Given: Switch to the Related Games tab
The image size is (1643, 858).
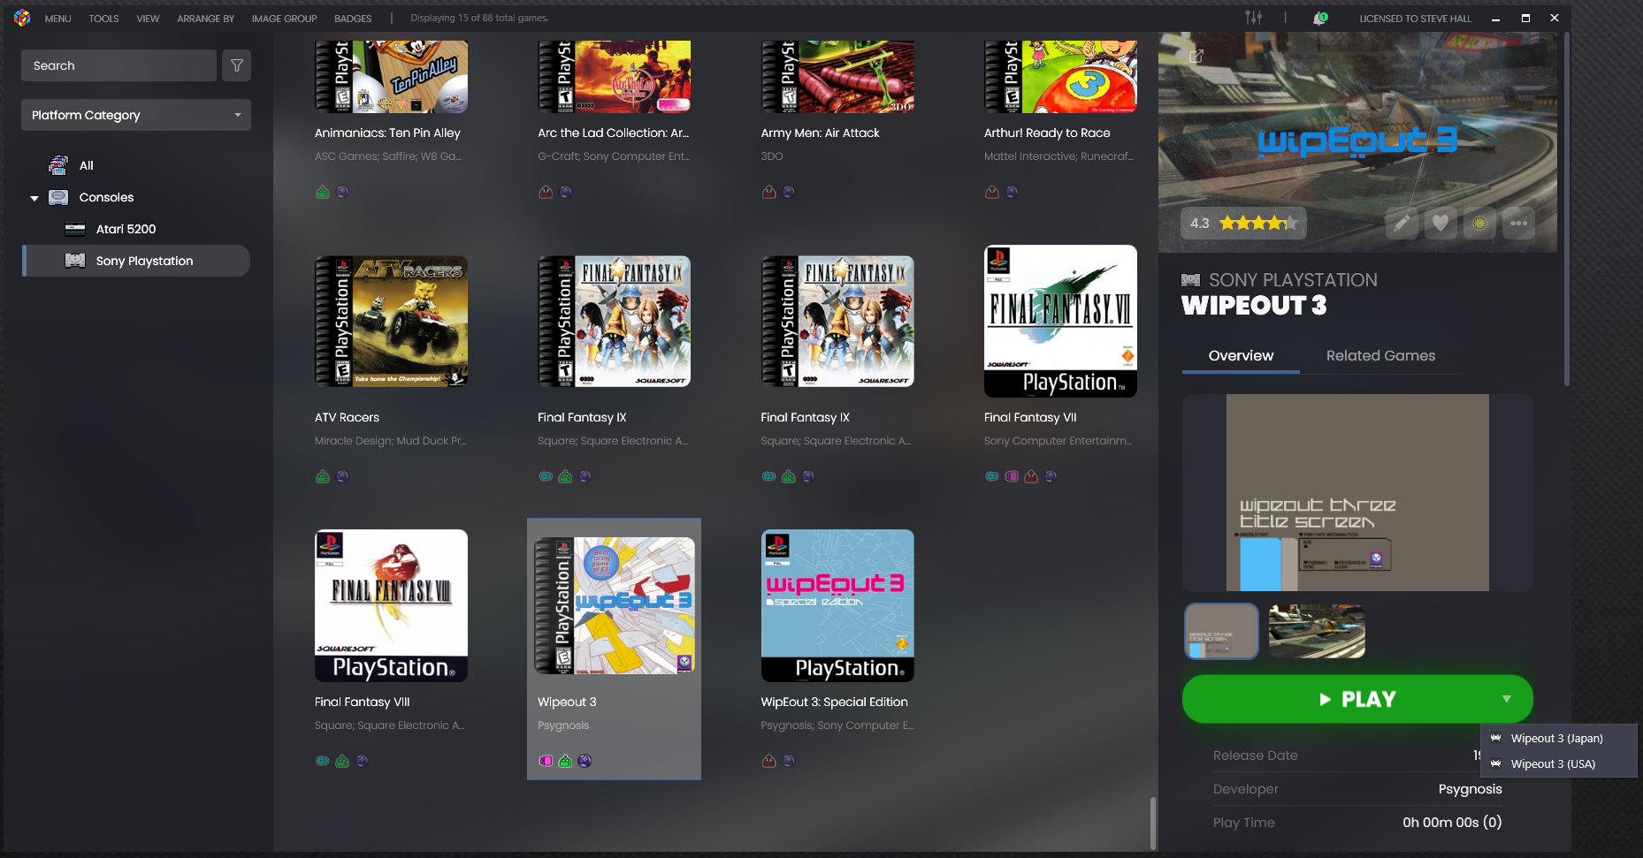Looking at the screenshot, I should coord(1380,356).
